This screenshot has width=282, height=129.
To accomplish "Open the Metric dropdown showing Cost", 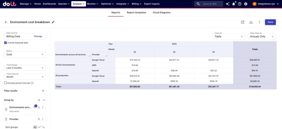I will pyautogui.click(x=25, y=55).
